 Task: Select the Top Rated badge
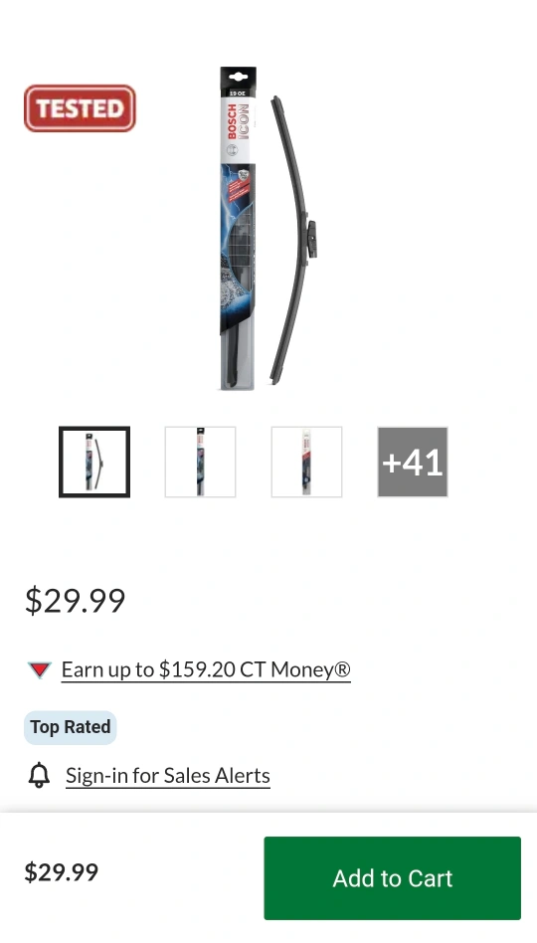[70, 727]
